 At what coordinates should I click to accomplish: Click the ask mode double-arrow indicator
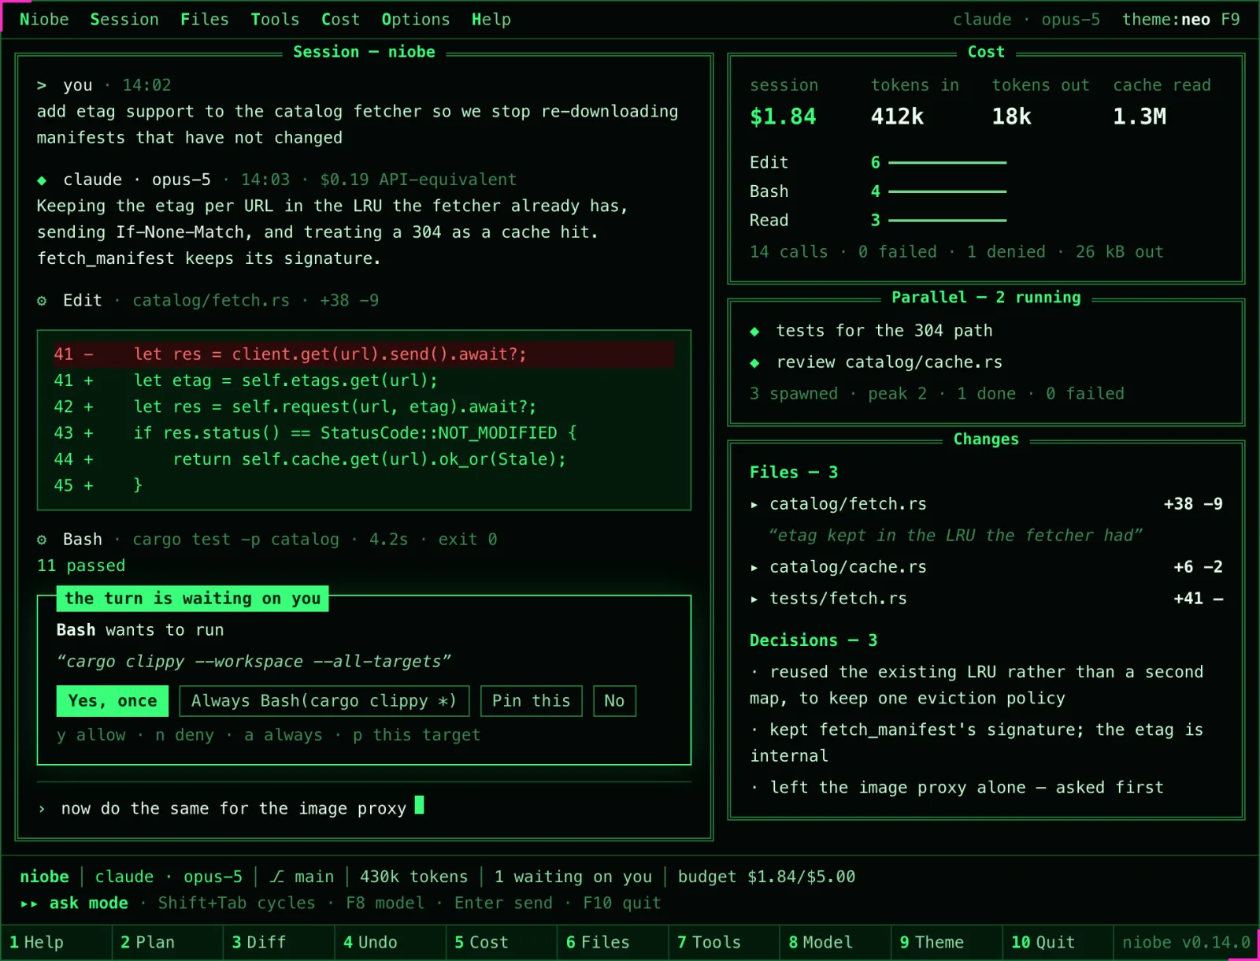pos(29,903)
